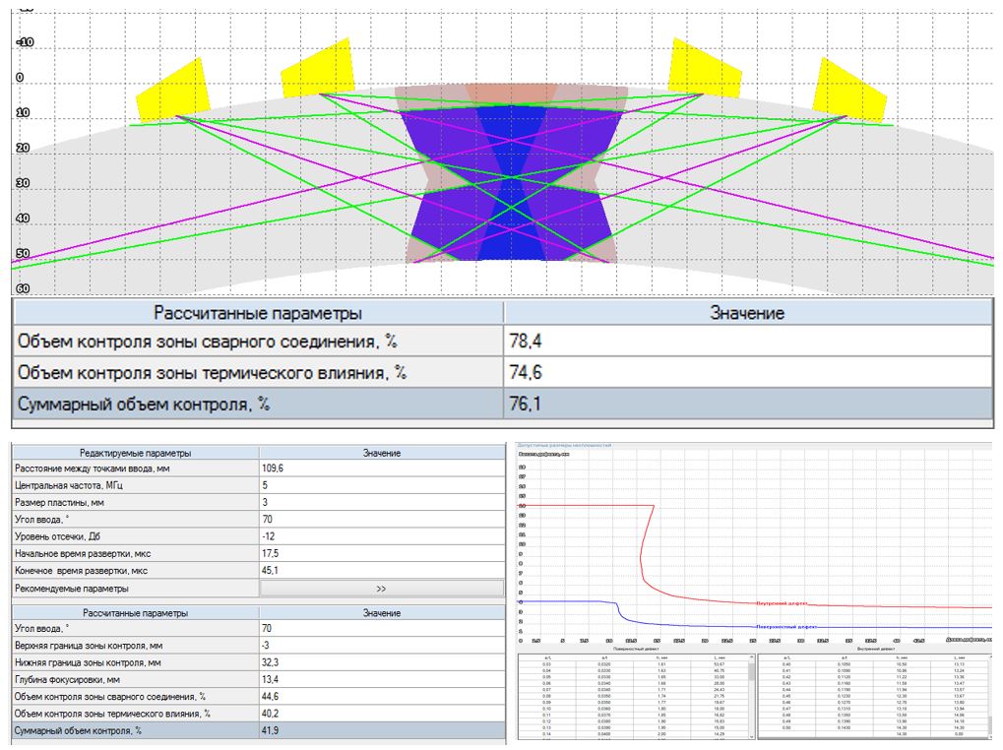
Task: Click the Уровень отсечки value of -12
Action: (381, 536)
